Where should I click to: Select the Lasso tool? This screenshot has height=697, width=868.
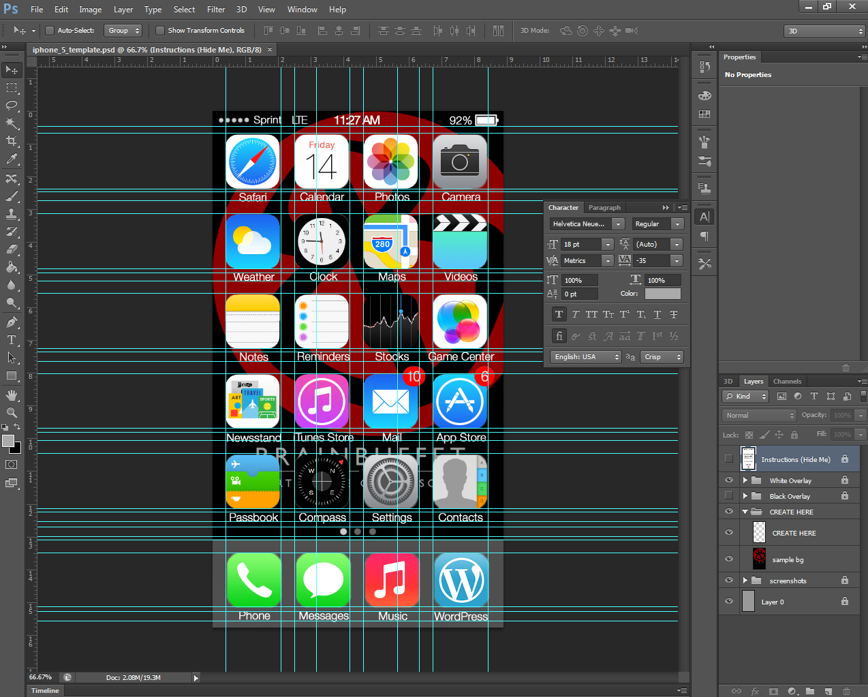12,106
